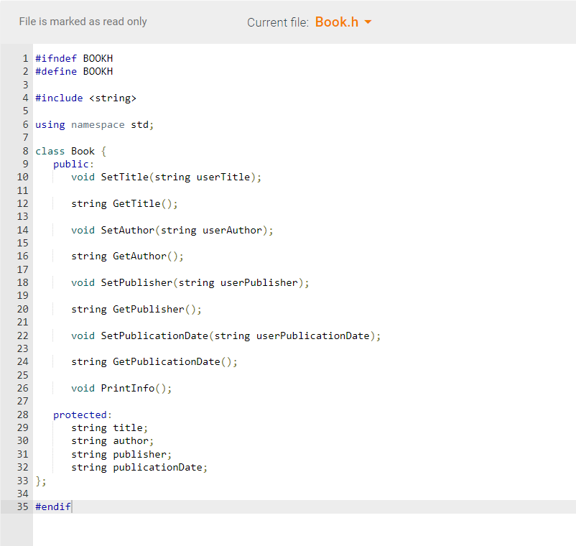The image size is (576, 546).
Task: Click the 'protected:' access specifier
Action: pyautogui.click(x=83, y=415)
